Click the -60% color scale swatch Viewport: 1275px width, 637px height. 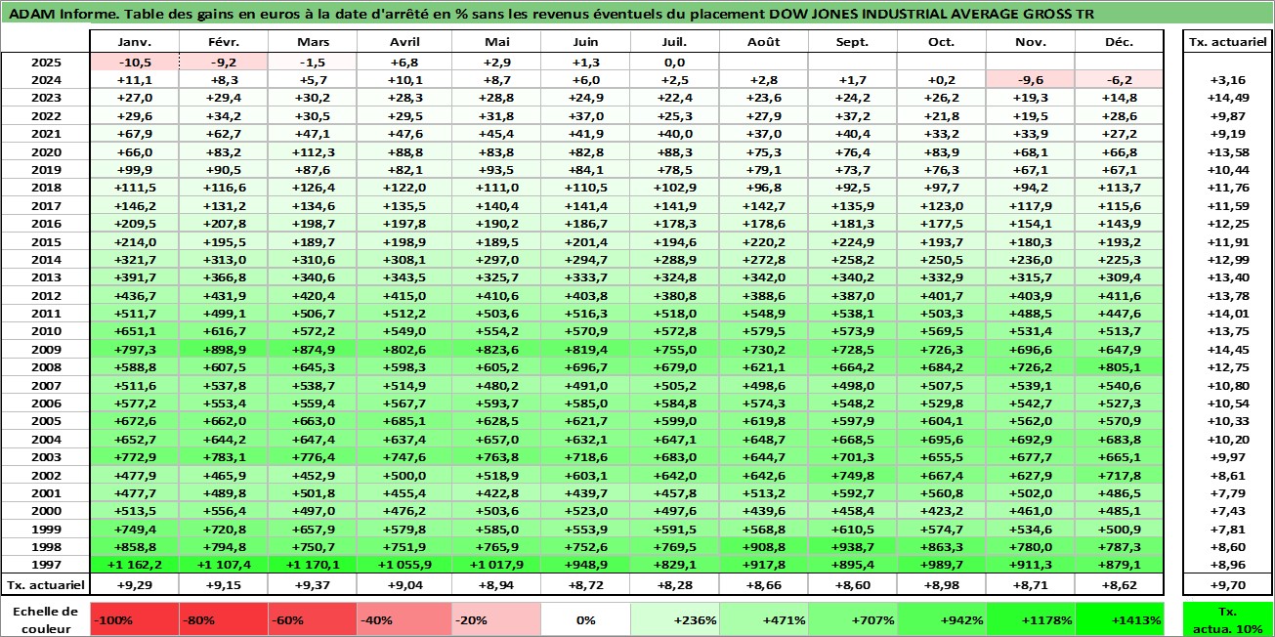tap(313, 619)
